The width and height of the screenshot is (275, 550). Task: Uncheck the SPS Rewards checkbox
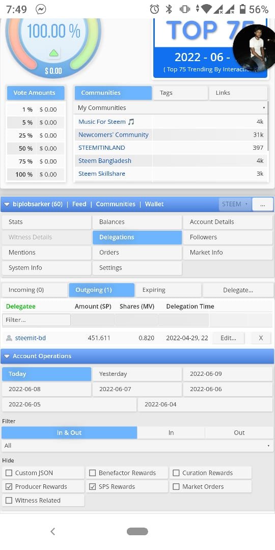92,486
